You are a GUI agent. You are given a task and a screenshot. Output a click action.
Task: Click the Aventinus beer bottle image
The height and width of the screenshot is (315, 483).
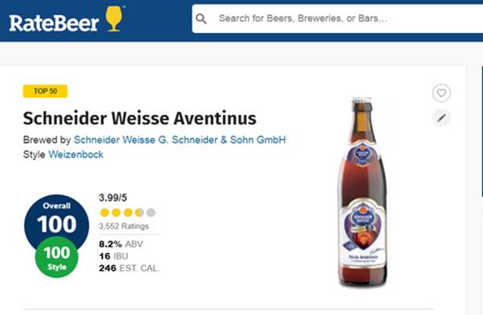pyautogui.click(x=362, y=192)
